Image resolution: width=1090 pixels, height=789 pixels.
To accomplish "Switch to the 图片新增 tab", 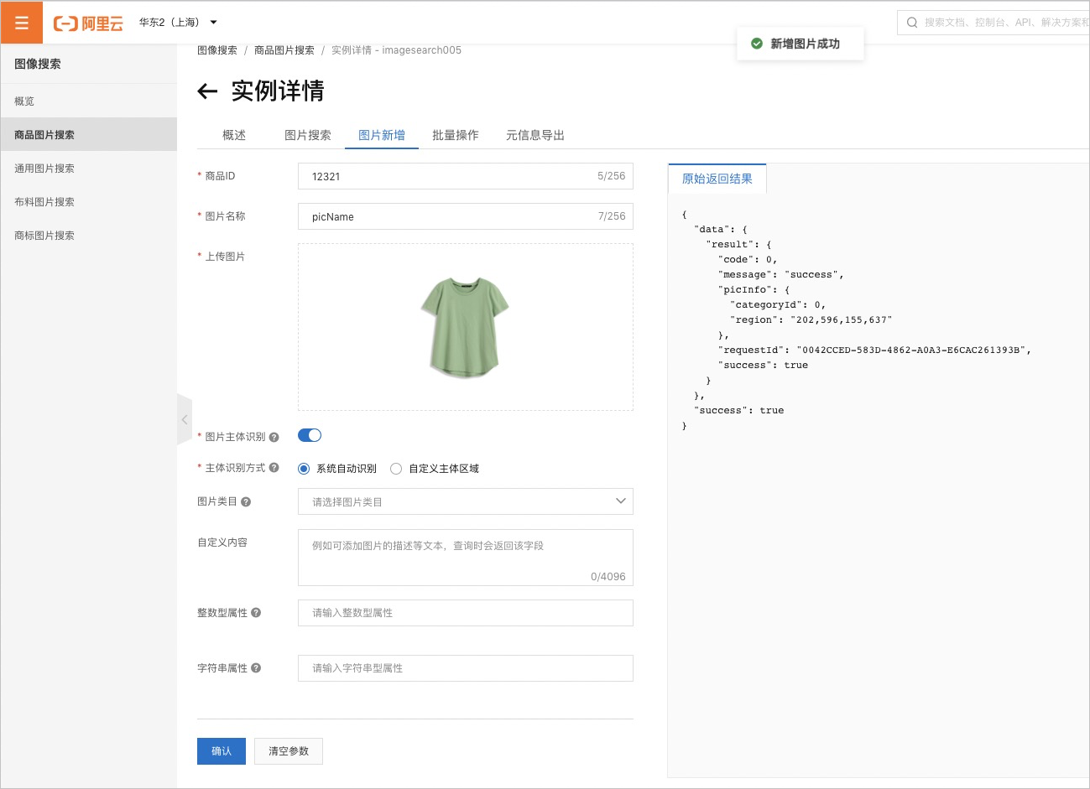I will pyautogui.click(x=382, y=135).
